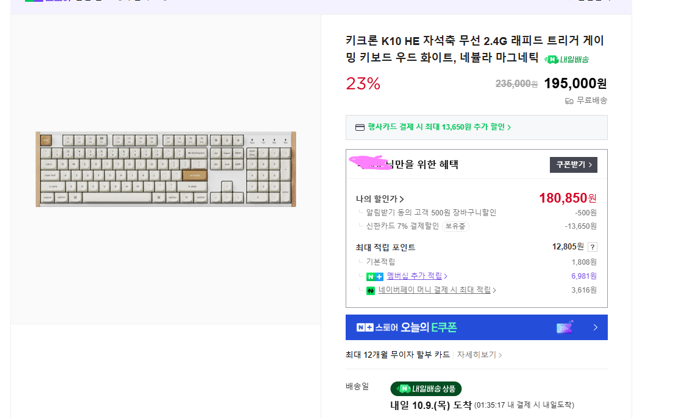Click the 20% coupon icon in banner
The width and height of the screenshot is (684, 418).
click(x=565, y=327)
